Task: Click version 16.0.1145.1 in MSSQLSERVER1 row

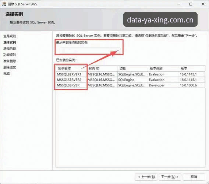Action: [192, 74]
